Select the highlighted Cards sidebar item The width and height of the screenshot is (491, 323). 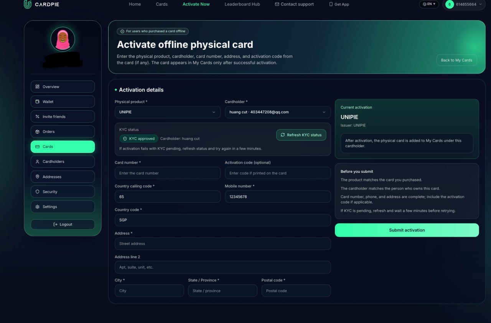63,146
